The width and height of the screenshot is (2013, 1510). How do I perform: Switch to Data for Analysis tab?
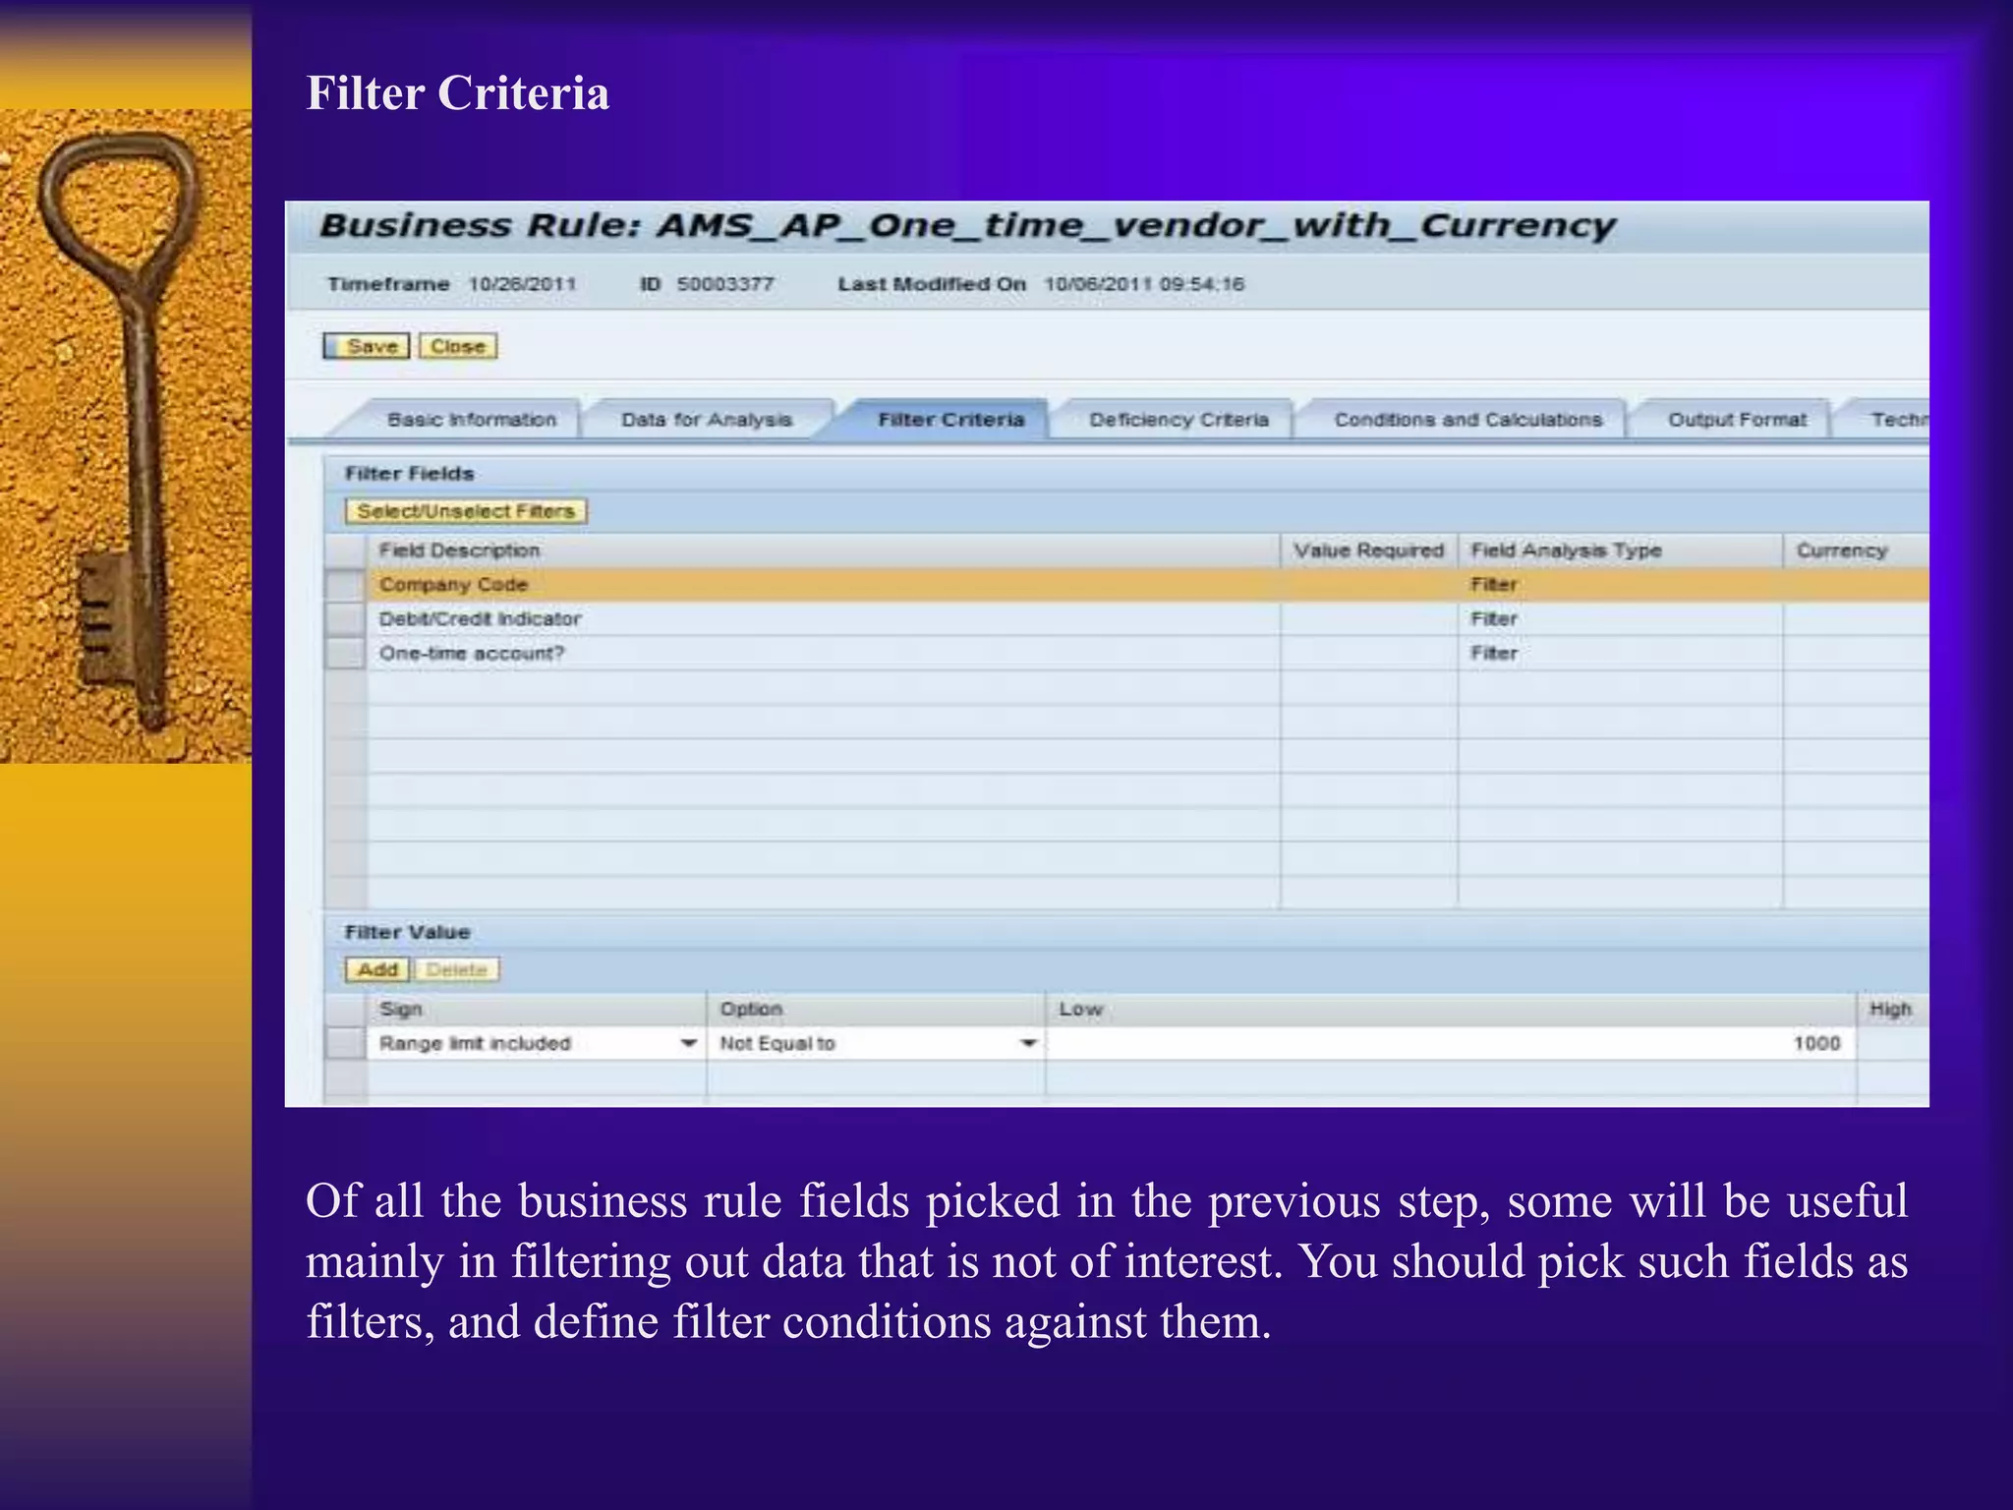click(x=706, y=420)
